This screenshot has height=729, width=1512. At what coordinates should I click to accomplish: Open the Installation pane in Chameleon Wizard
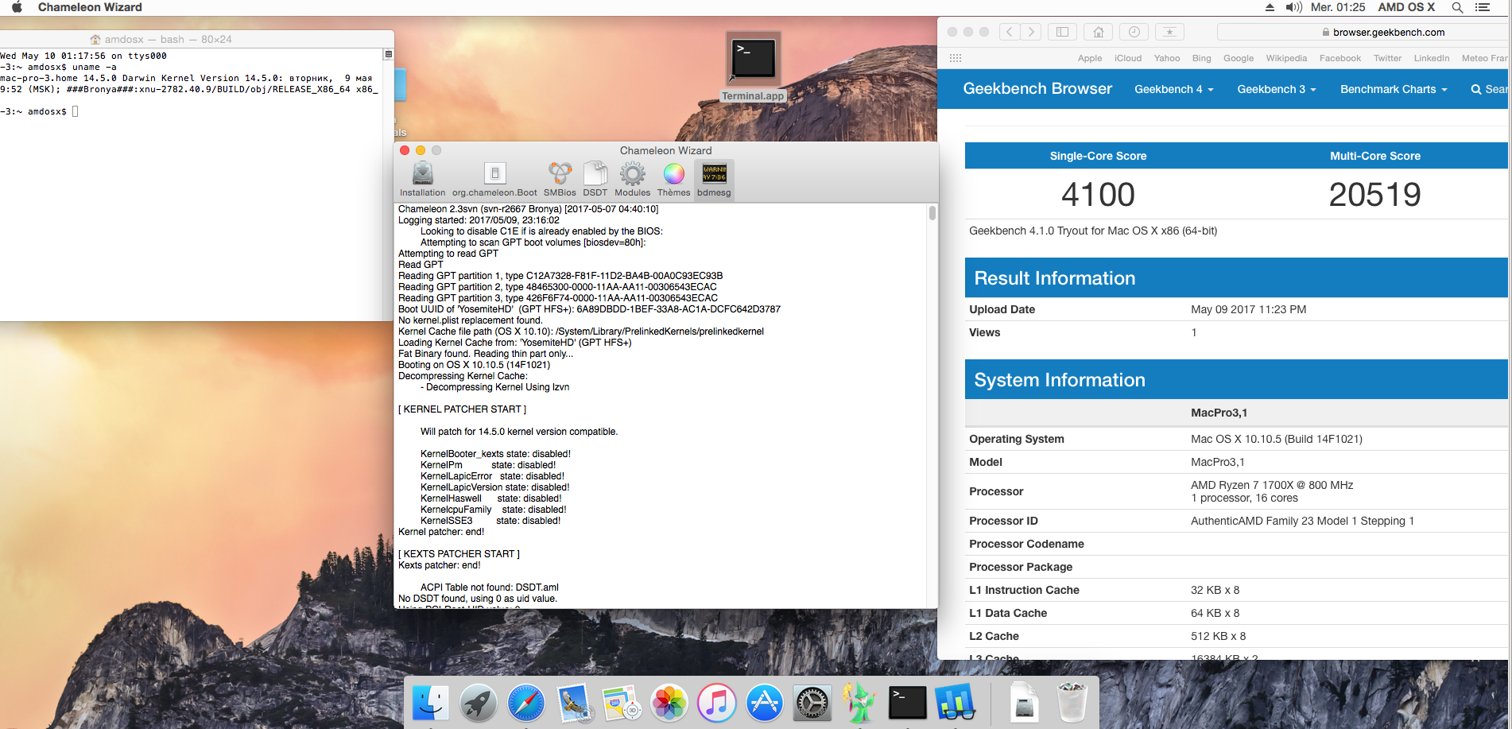pos(422,179)
